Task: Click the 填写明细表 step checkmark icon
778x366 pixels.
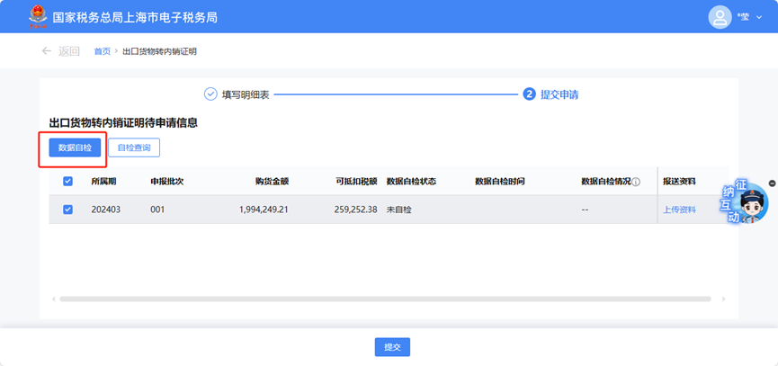Action: 210,94
